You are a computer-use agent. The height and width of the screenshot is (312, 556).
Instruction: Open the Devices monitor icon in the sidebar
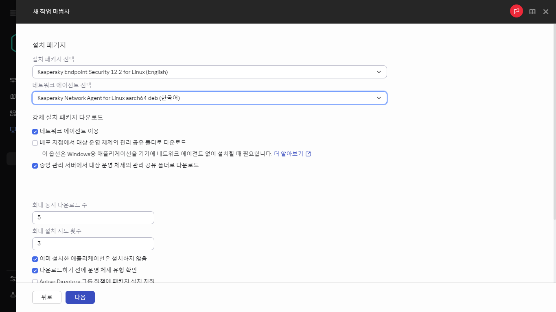click(12, 129)
